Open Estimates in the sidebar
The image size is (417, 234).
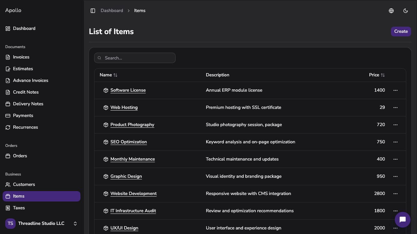[41, 69]
